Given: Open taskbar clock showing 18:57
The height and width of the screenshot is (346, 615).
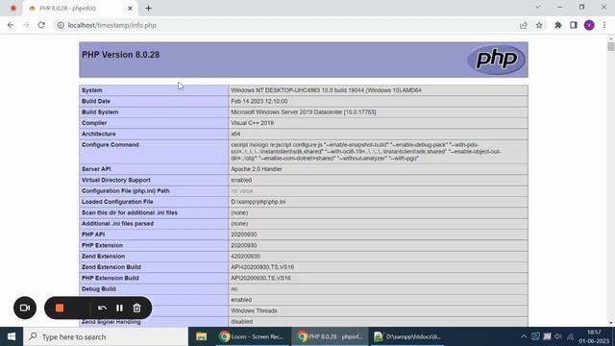Looking at the screenshot, I should [594, 336].
